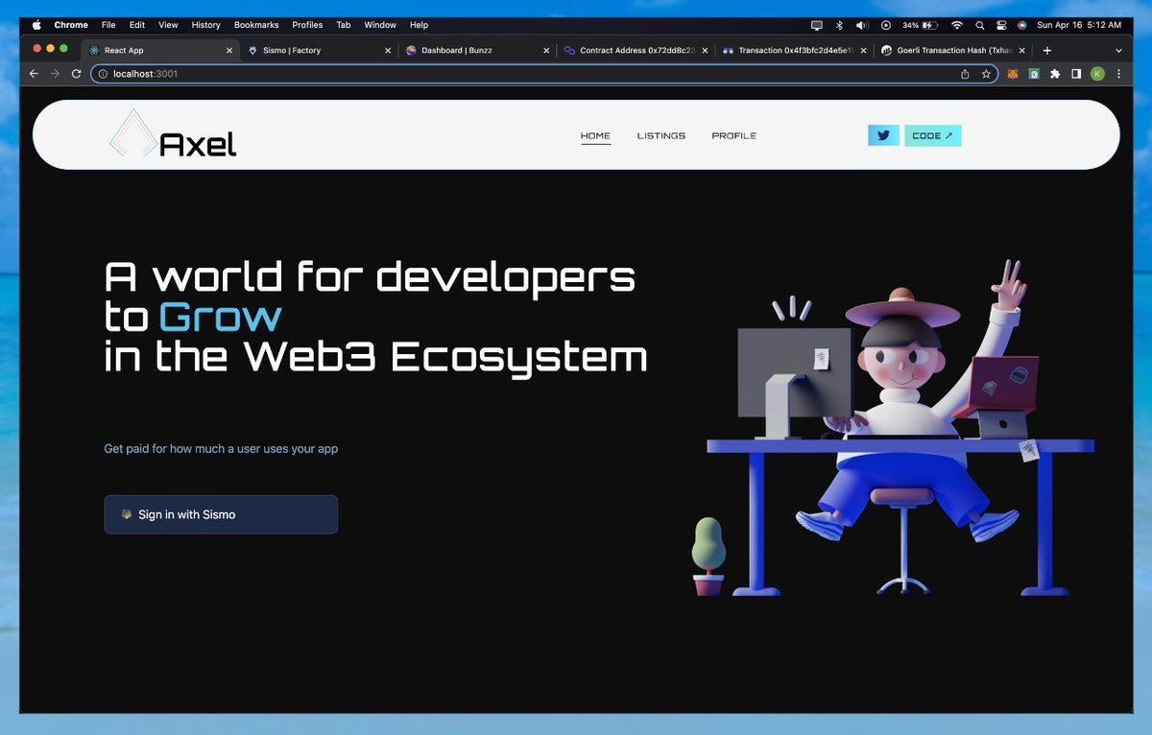1152x735 pixels.
Task: Open the Extensions puzzle menu
Action: click(x=1055, y=74)
